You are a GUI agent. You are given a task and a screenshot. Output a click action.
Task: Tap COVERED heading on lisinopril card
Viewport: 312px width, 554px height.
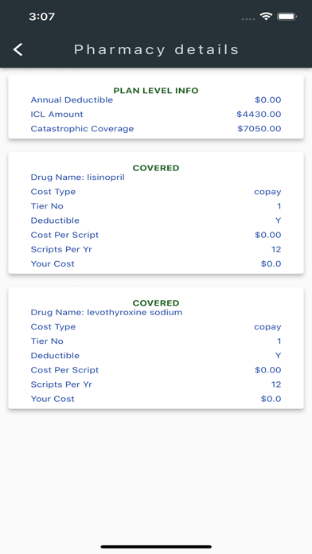(156, 168)
